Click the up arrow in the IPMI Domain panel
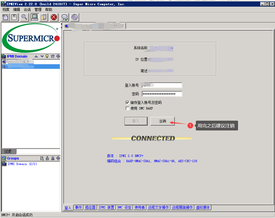This screenshot has height=218, width=275. 36,56
